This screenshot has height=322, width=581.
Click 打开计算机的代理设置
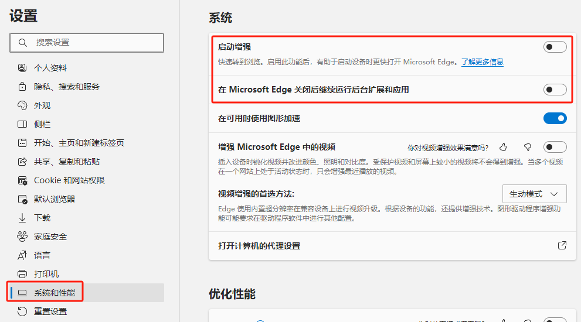[x=259, y=246]
